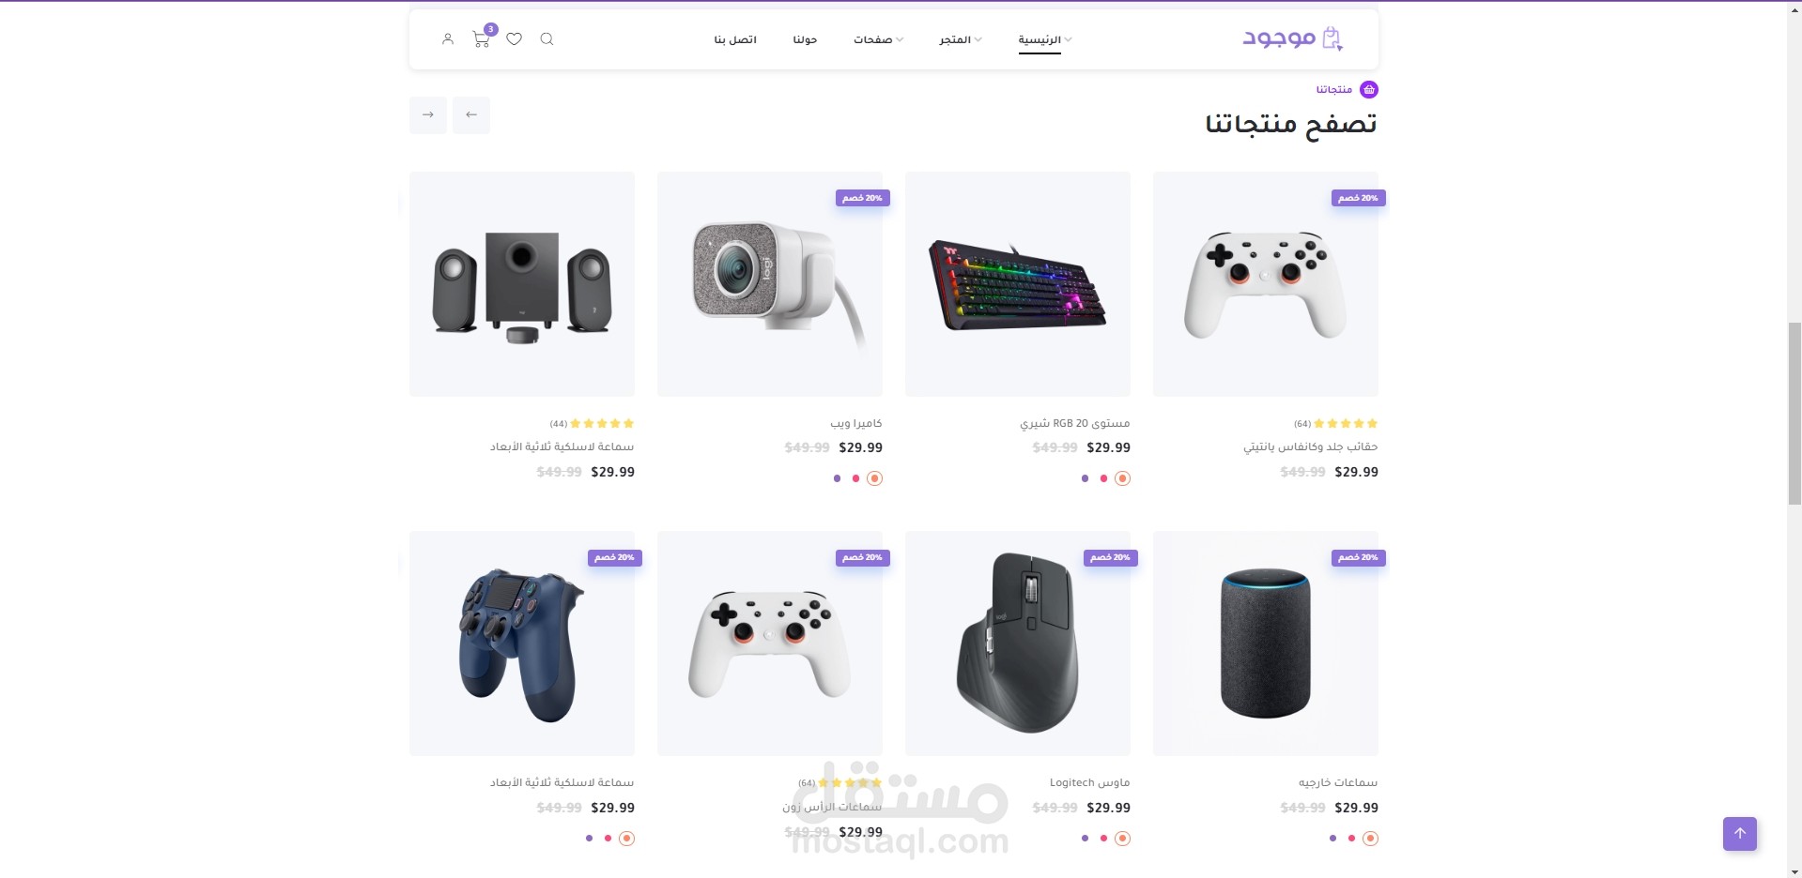Open the user account icon
This screenshot has height=878, width=1802.
(x=448, y=39)
